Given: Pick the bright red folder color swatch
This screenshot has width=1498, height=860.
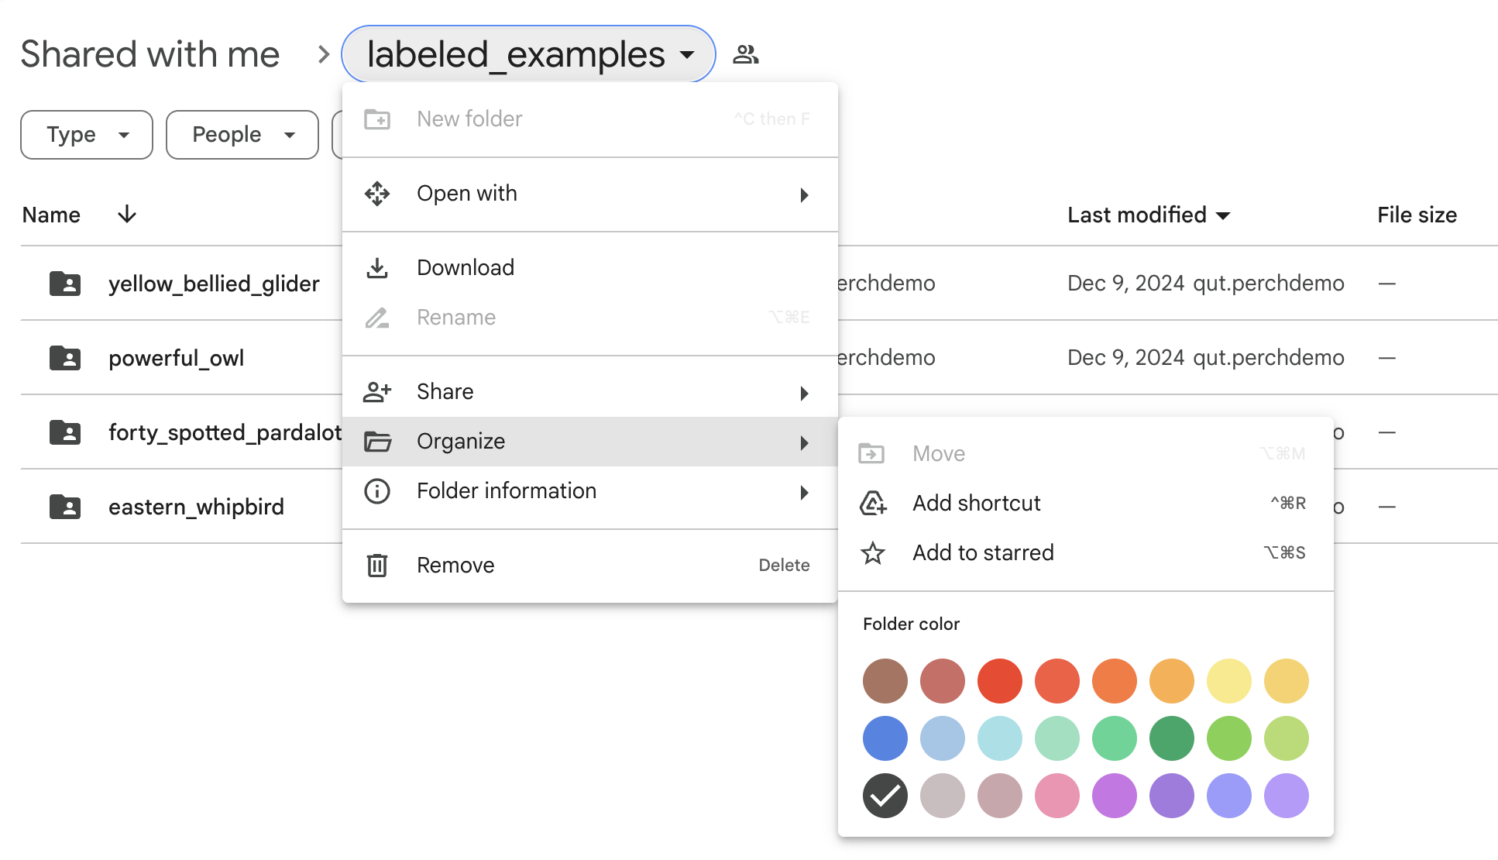Looking at the screenshot, I should pyautogui.click(x=1000, y=681).
